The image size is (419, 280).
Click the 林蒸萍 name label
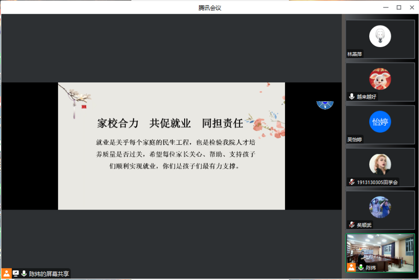coord(354,54)
